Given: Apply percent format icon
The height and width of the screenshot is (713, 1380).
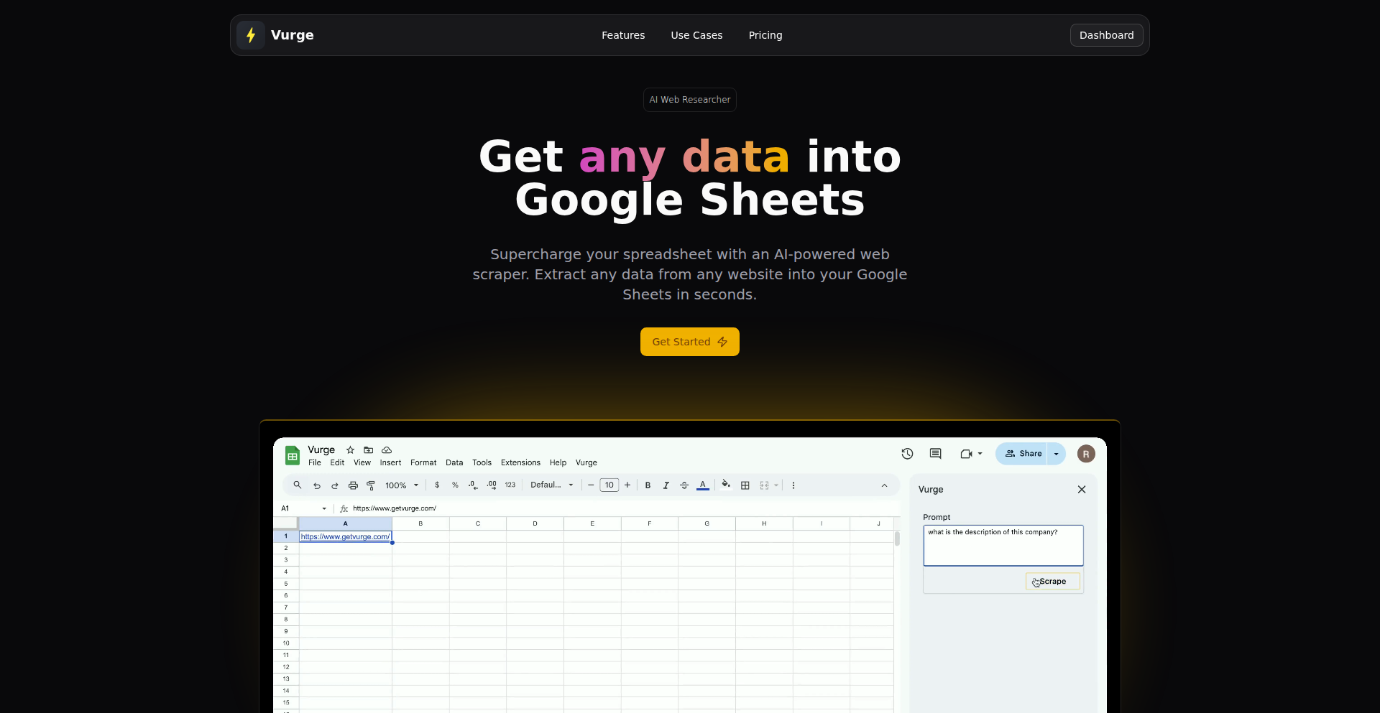Looking at the screenshot, I should click(455, 485).
